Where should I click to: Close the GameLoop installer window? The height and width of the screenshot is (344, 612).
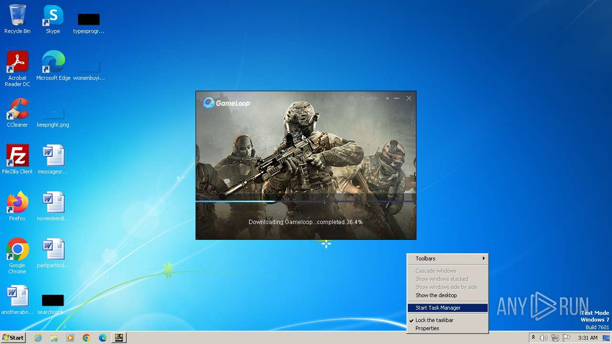click(409, 98)
